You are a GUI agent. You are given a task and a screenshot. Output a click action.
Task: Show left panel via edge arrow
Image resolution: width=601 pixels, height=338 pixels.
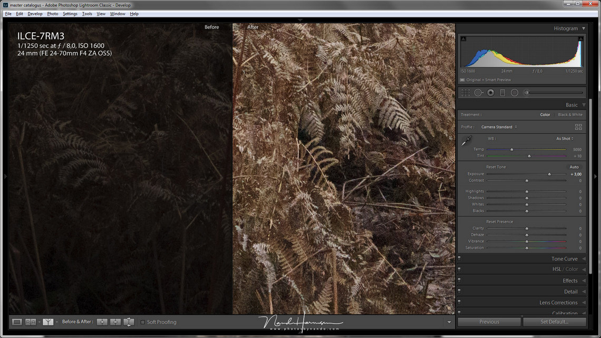[x=5, y=176]
